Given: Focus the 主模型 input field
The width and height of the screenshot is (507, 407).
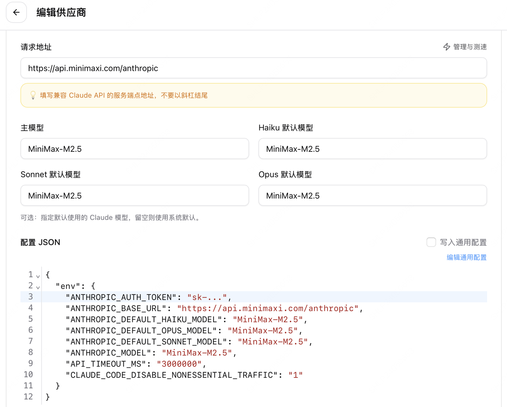Looking at the screenshot, I should pos(135,149).
